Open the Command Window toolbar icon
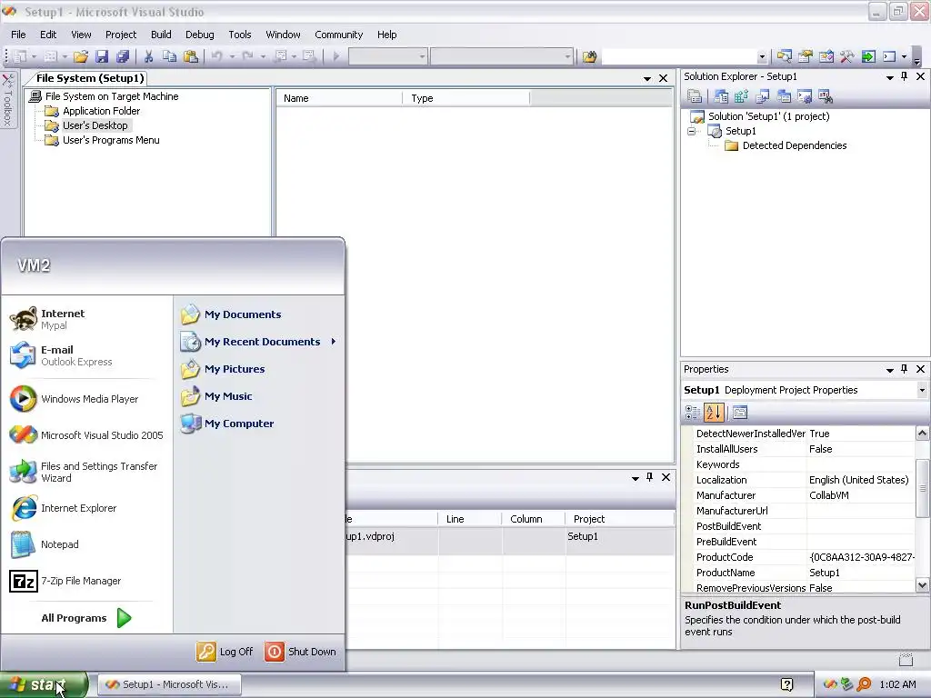Image resolution: width=931 pixels, height=698 pixels. (889, 56)
